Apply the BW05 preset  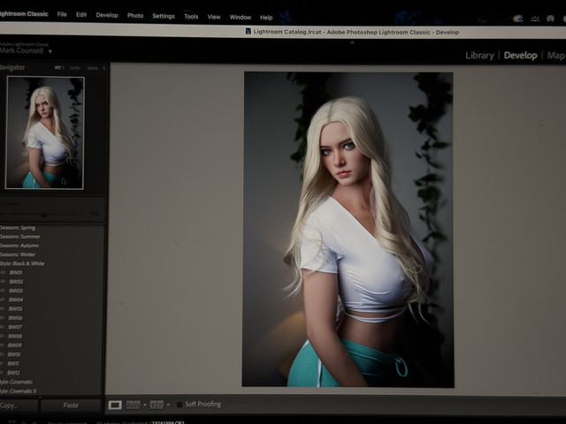click(16, 309)
